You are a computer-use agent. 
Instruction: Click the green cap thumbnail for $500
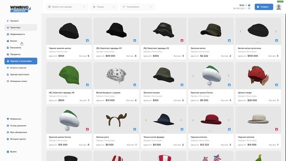click(x=69, y=76)
